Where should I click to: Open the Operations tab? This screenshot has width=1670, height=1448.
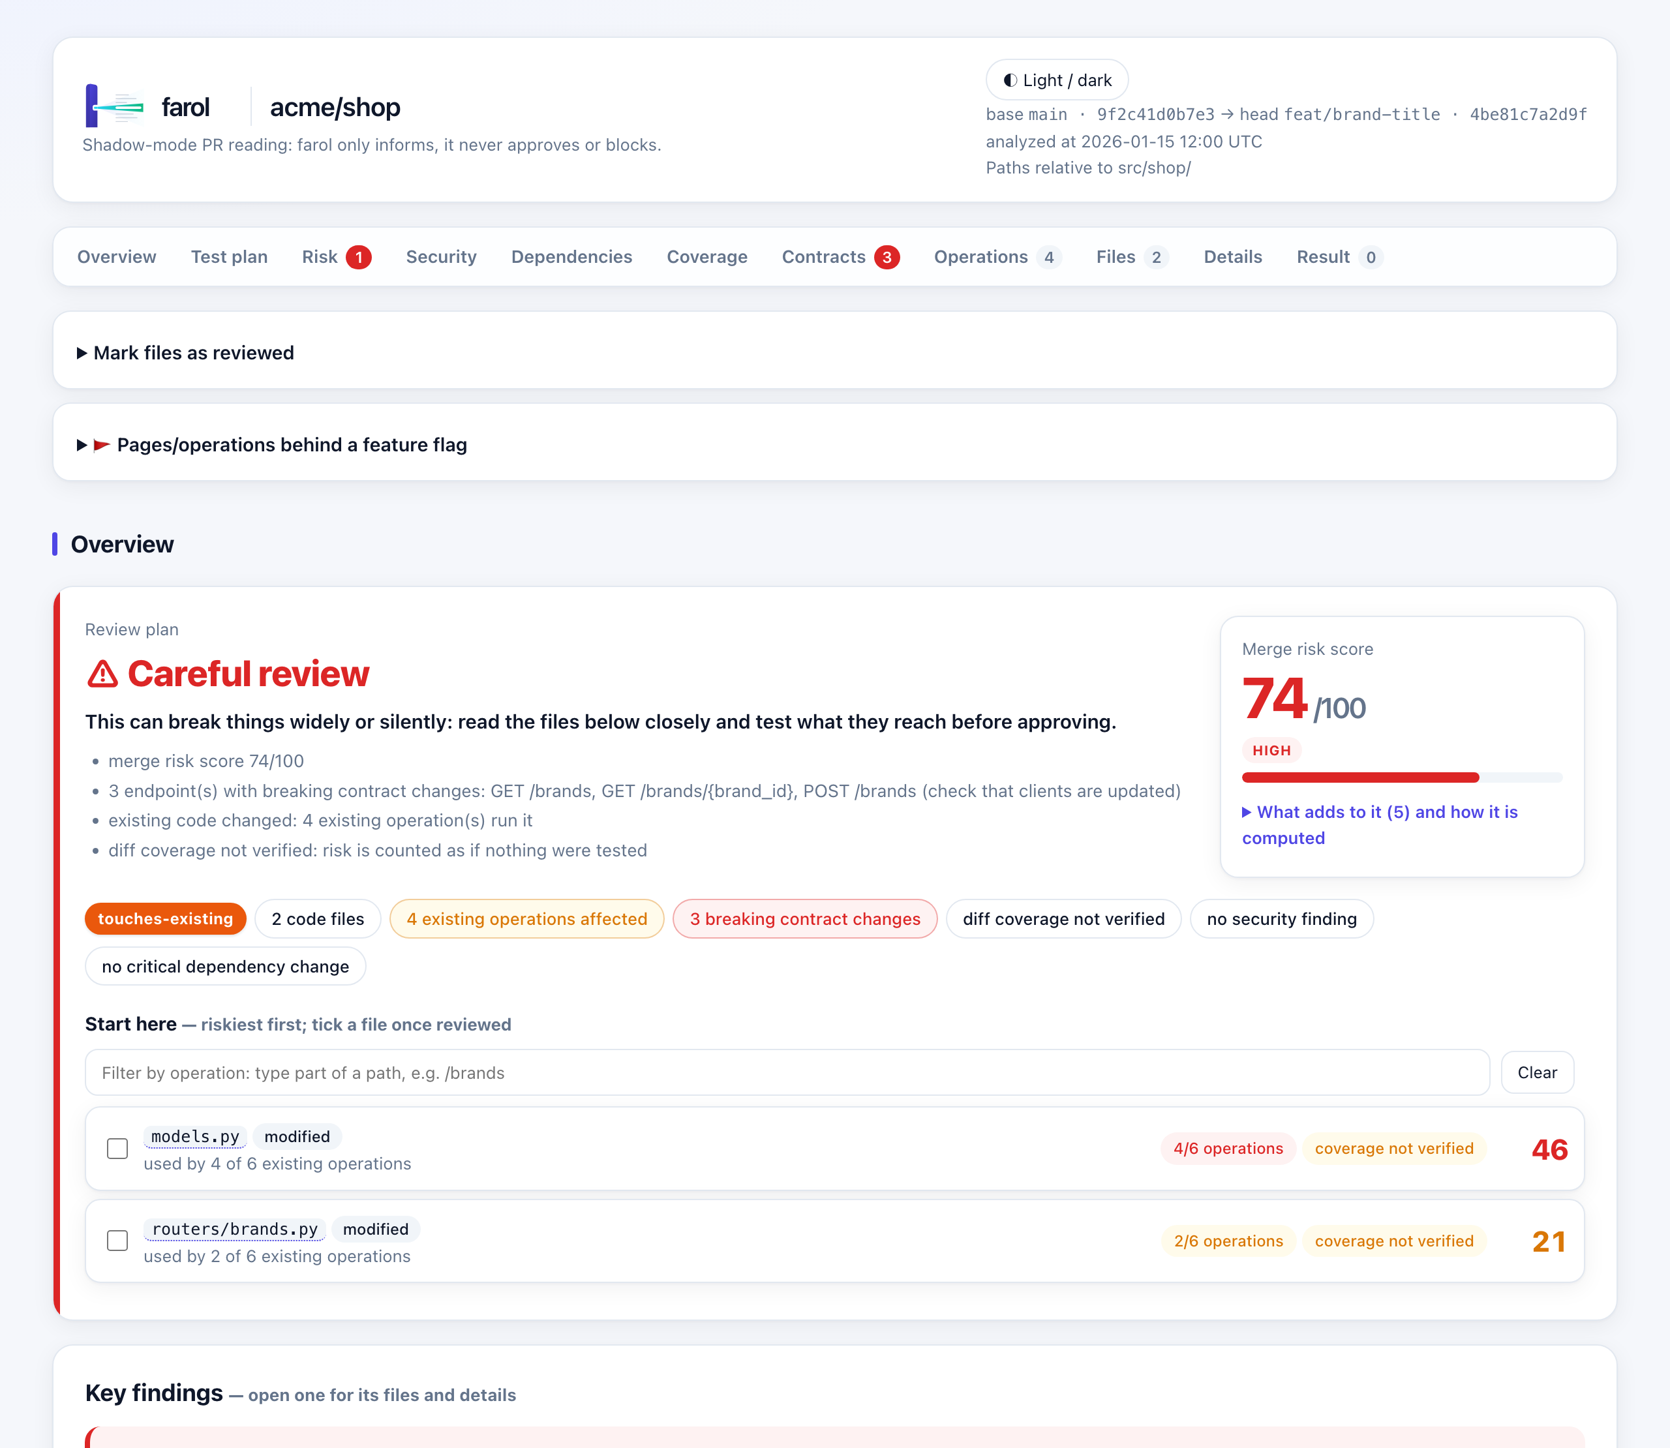coord(998,257)
